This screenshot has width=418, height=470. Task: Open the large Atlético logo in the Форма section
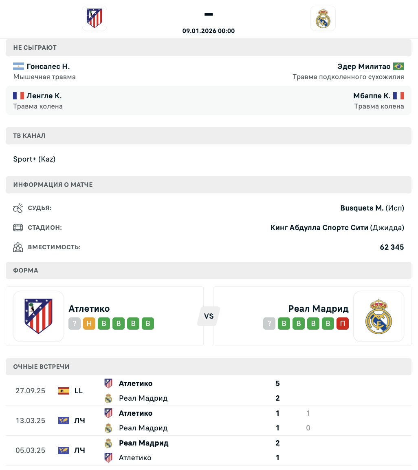pyautogui.click(x=39, y=316)
